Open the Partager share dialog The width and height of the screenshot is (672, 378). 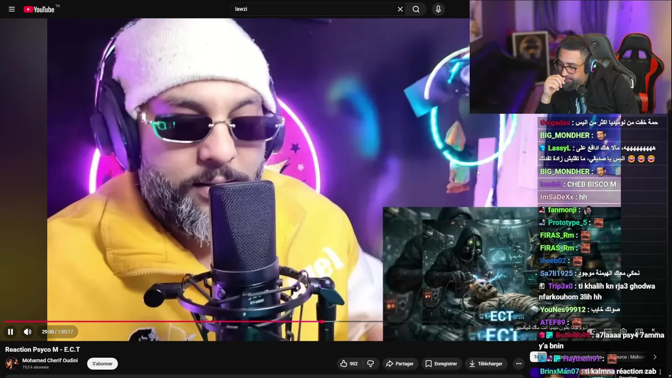point(400,363)
